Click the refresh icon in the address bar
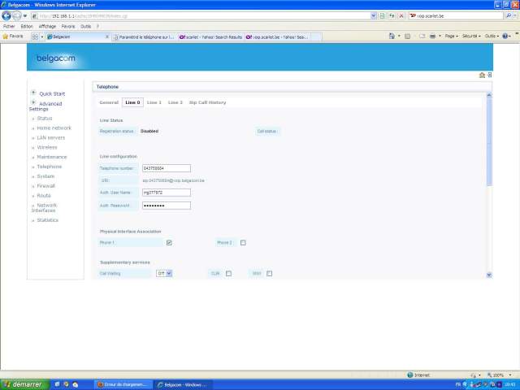The width and height of the screenshot is (520, 390). click(x=393, y=15)
